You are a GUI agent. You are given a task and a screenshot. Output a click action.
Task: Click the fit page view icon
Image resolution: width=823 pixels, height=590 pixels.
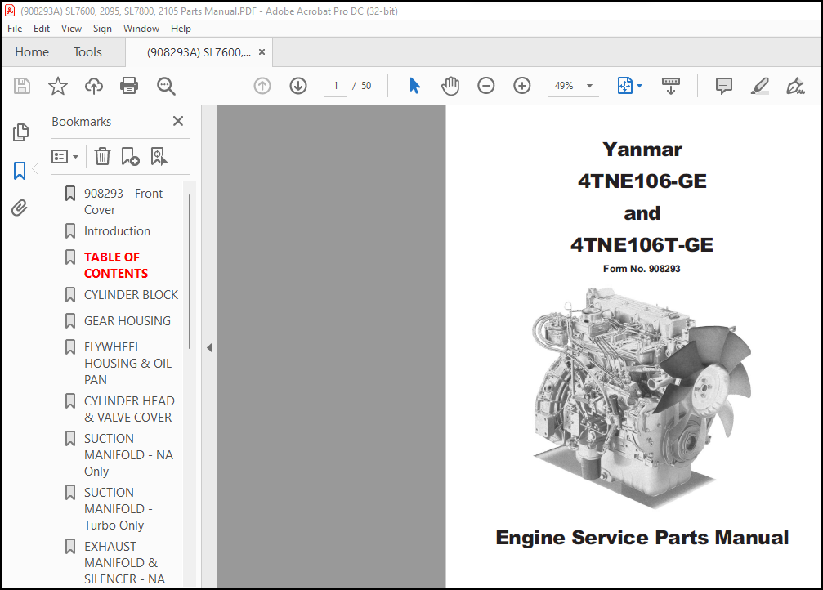625,86
